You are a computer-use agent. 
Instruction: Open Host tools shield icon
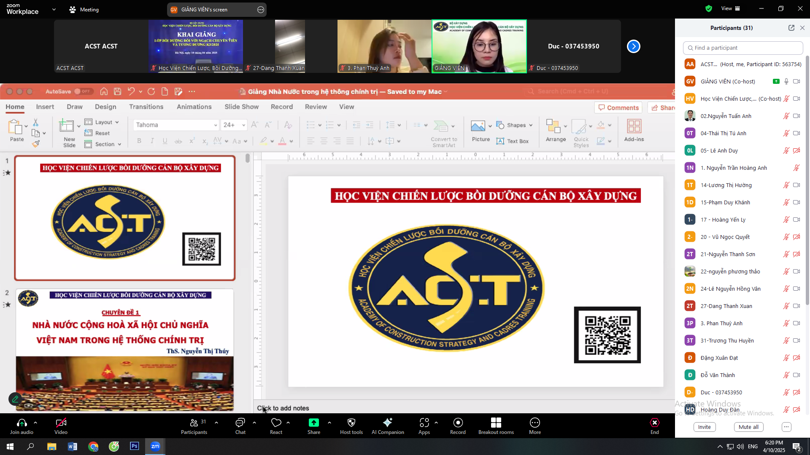coord(351,423)
